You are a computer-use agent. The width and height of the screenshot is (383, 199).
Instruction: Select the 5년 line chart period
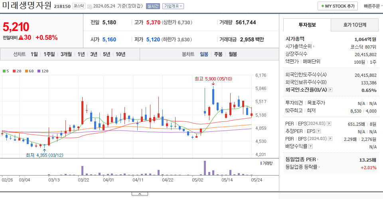[107, 54]
